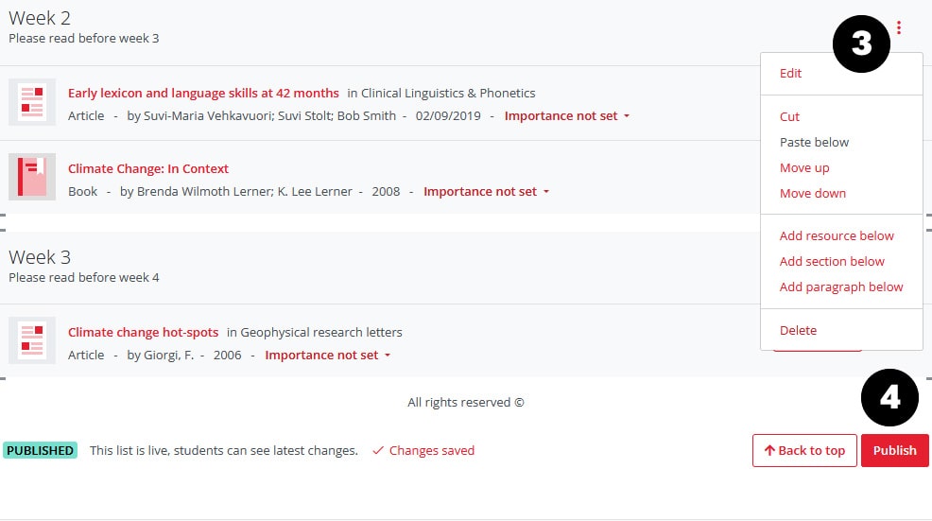932x521 pixels.
Task: Click the Back to top button
Action: [804, 451]
